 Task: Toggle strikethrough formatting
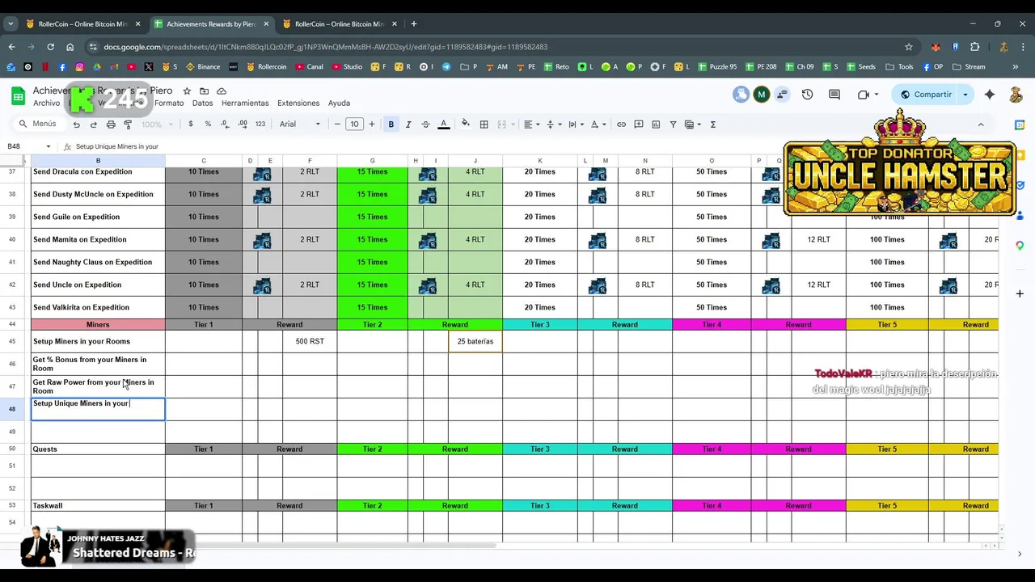click(x=426, y=124)
